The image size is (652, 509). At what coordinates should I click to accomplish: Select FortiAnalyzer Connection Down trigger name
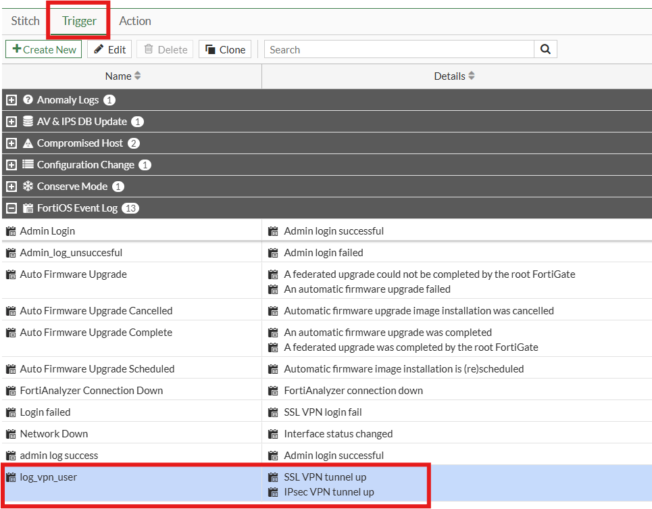click(x=91, y=391)
